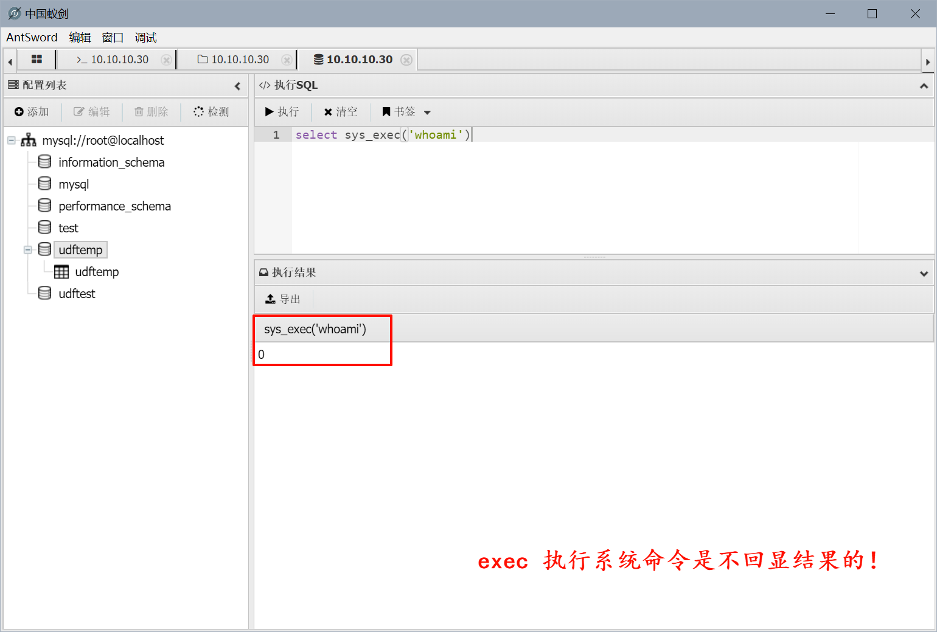
Task: Collapse the mysql://root@localhost tree node
Action: [11, 141]
